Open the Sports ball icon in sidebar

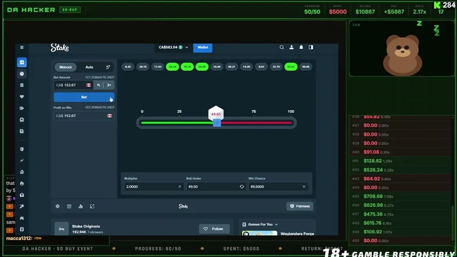22,74
